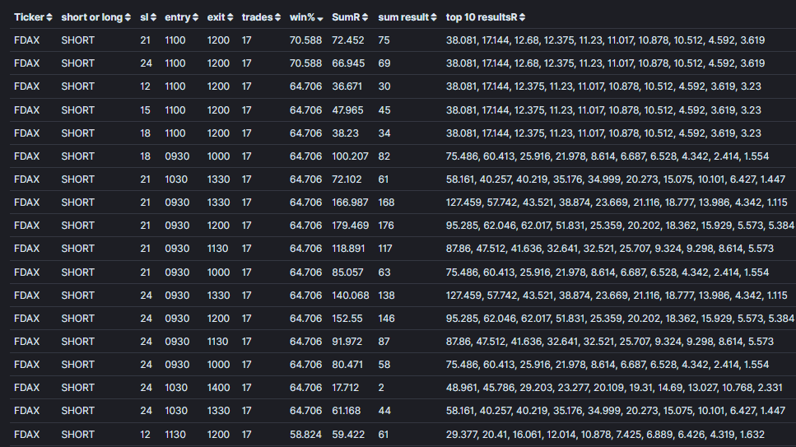This screenshot has height=447, width=796.
Task: Click results starting 29.377, 20.41
Action: 605,435
